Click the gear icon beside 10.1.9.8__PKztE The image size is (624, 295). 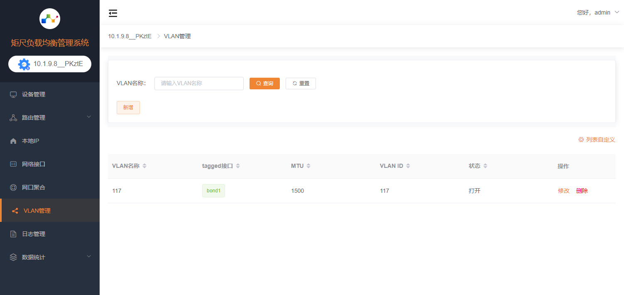pyautogui.click(x=24, y=64)
